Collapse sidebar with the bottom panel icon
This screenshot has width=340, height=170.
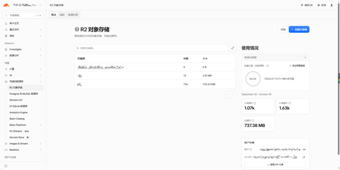[6, 166]
